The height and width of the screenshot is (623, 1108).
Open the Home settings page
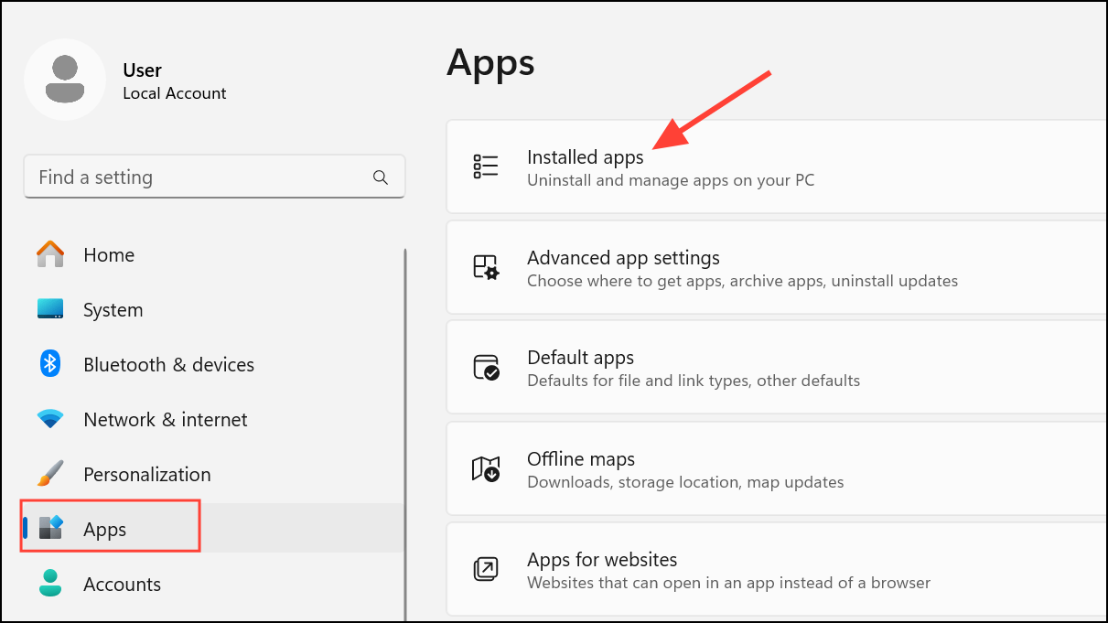click(x=213, y=254)
